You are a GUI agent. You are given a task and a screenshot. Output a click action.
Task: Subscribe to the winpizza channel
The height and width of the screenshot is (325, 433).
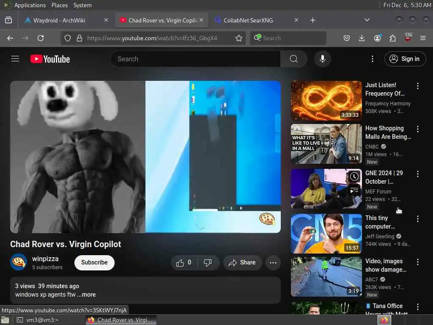click(94, 262)
